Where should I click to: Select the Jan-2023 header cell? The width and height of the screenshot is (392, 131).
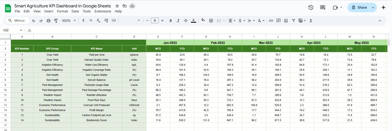[x=170, y=43]
